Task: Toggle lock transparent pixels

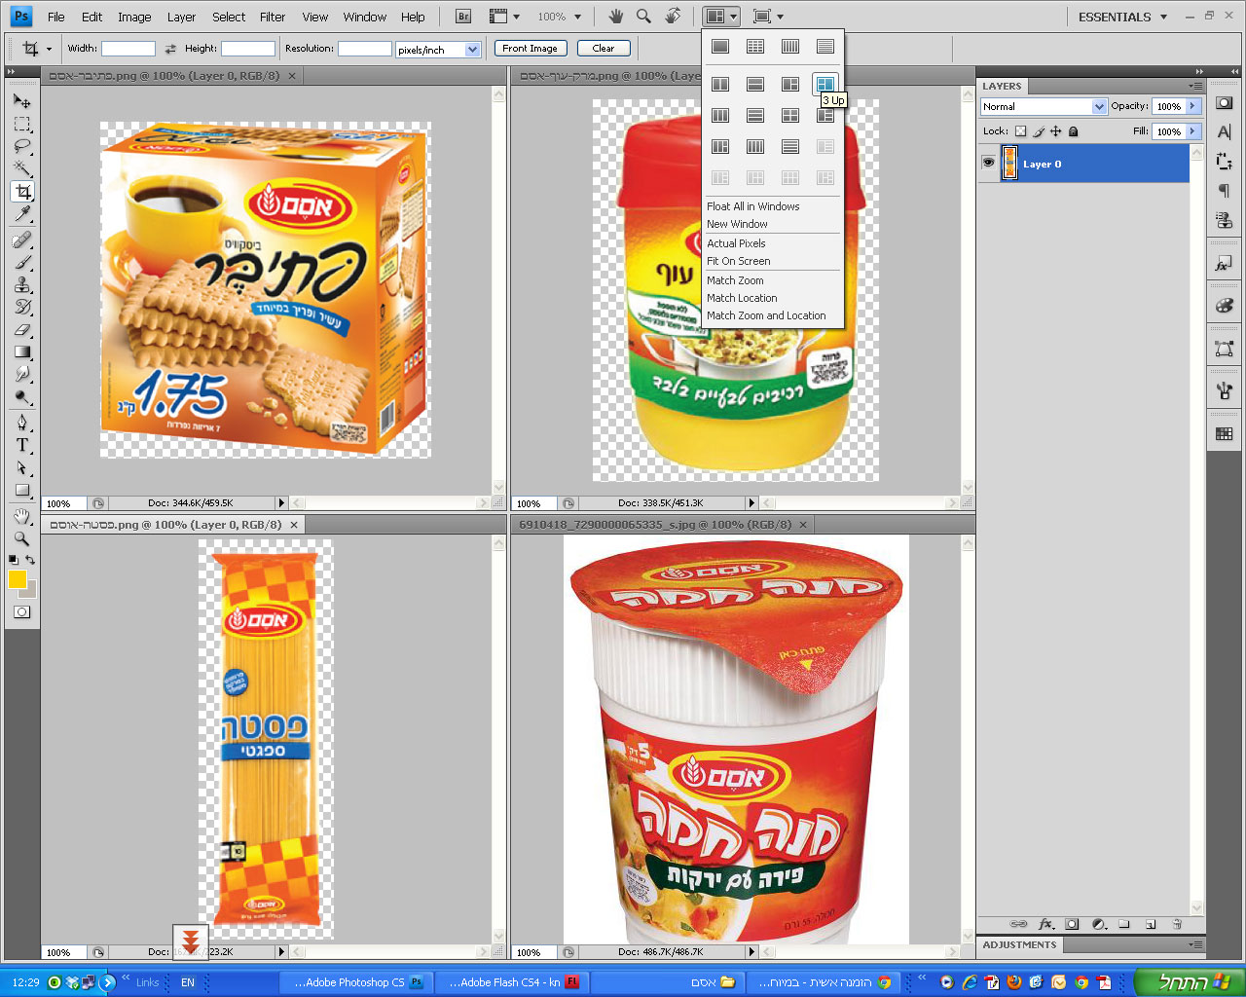Action: pos(1020,131)
